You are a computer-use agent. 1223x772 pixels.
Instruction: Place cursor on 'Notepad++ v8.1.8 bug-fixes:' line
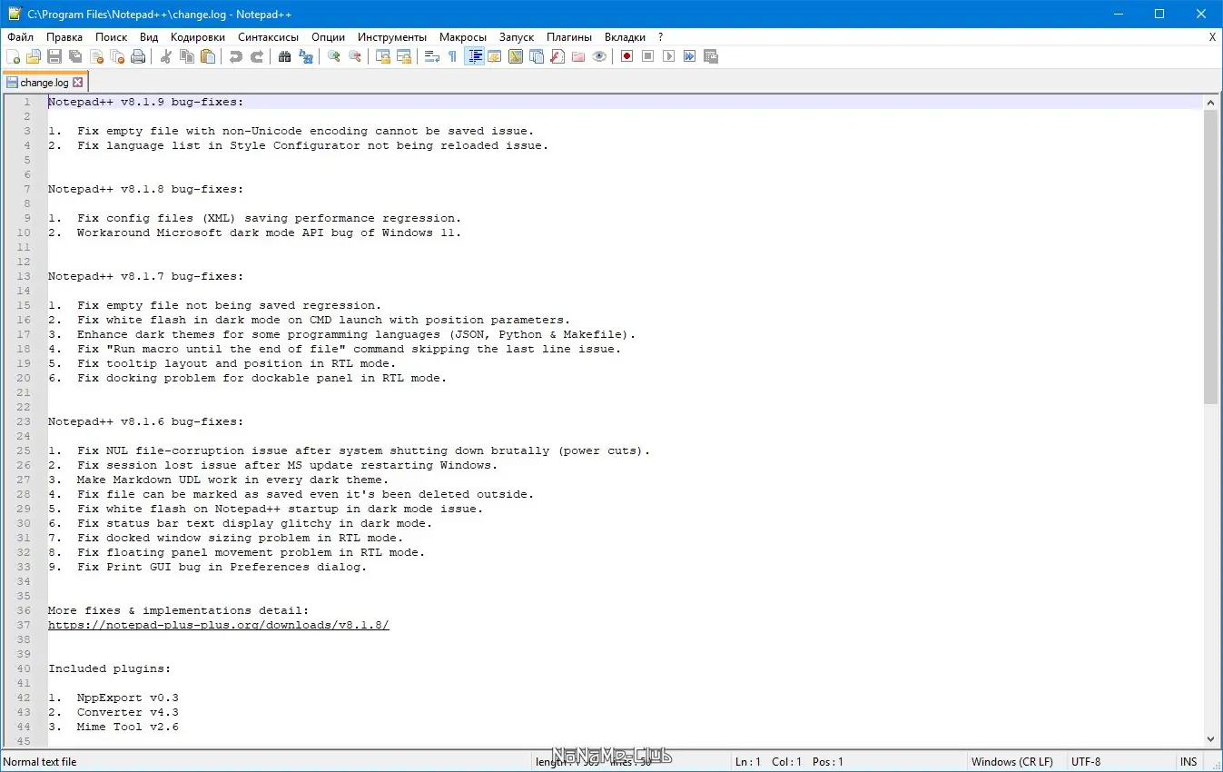point(145,189)
